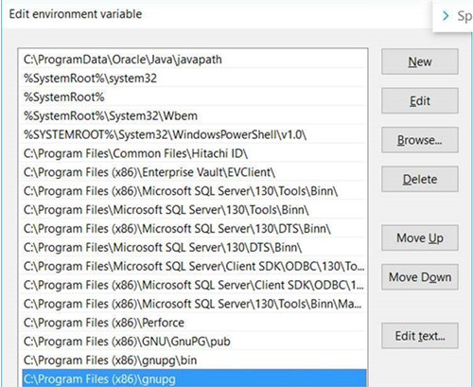
Task: Select the %SystemRoot%\system32 entry
Action: (x=194, y=78)
